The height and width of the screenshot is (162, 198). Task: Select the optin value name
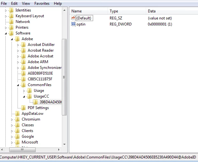tap(81, 24)
